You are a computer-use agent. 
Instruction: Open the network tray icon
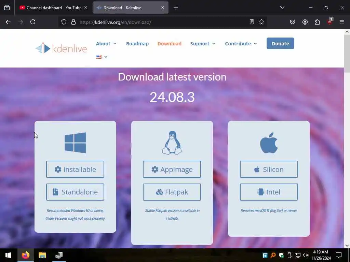pyautogui.click(x=298, y=255)
